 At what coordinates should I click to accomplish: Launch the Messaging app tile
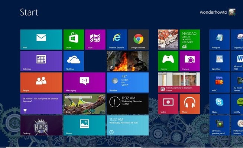pyautogui.click(x=84, y=82)
